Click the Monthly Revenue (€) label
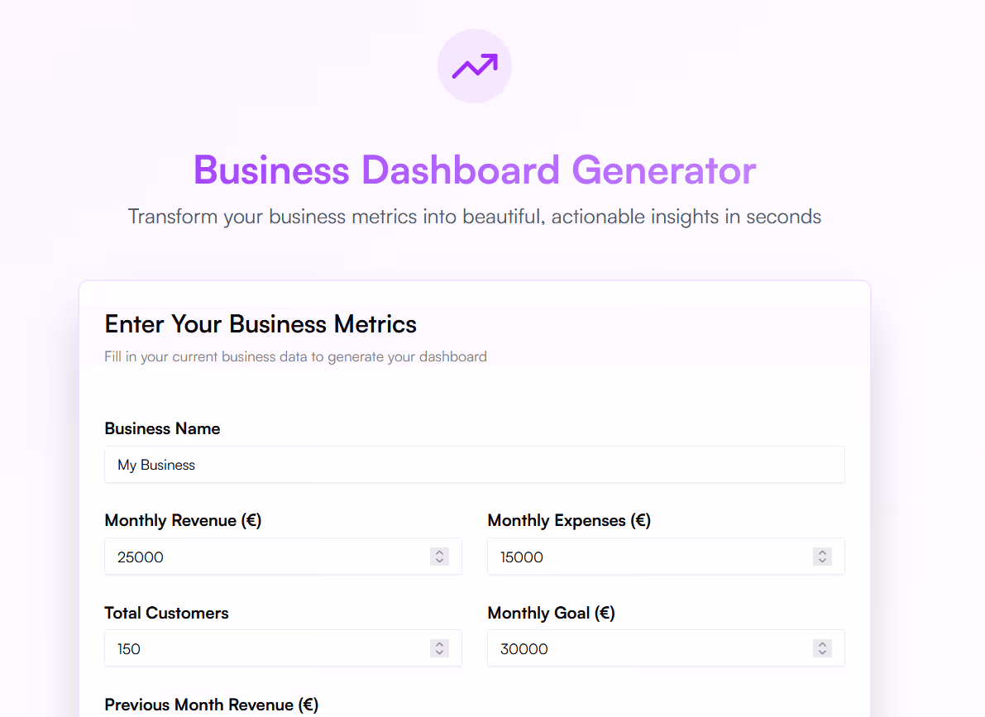The width and height of the screenshot is (985, 717). (183, 520)
